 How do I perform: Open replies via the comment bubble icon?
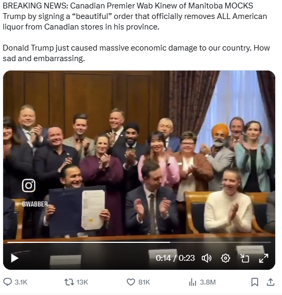(7, 282)
